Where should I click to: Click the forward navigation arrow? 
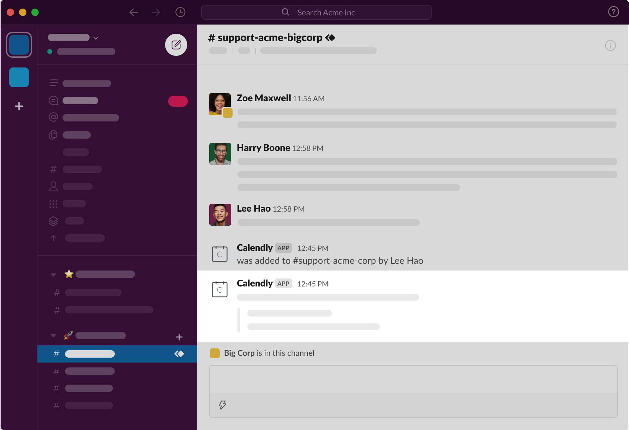pyautogui.click(x=156, y=12)
